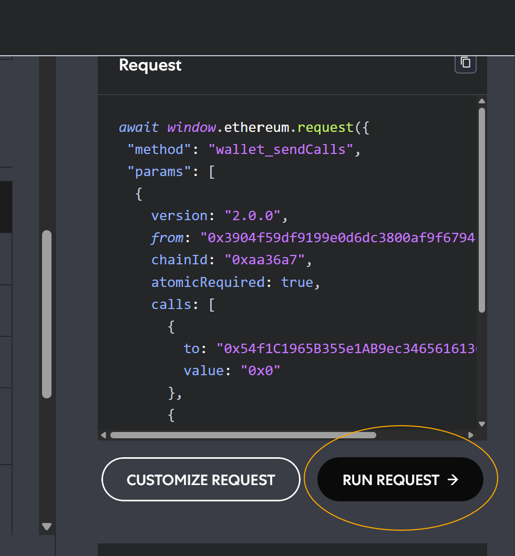515x556 pixels.
Task: Copy the request code with the clipboard icon
Action: click(x=466, y=63)
